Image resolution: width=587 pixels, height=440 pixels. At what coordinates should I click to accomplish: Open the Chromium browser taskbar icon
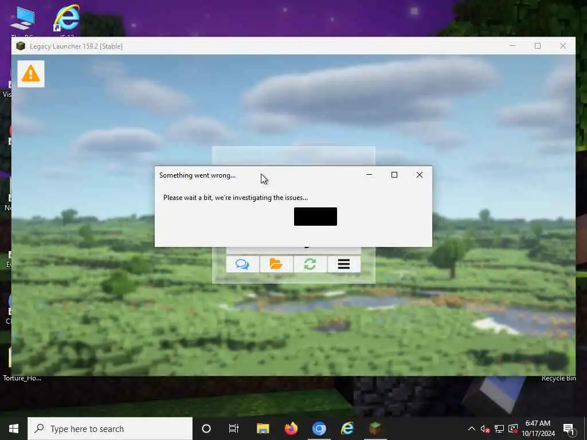[319, 429]
